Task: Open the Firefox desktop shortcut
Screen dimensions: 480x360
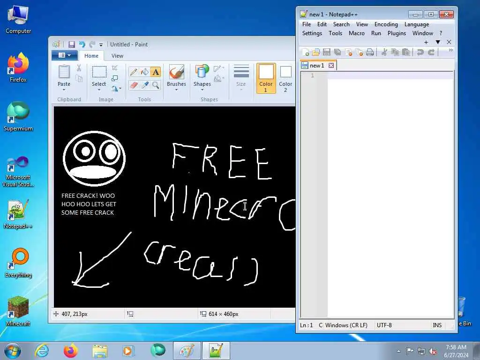Action: click(18, 67)
